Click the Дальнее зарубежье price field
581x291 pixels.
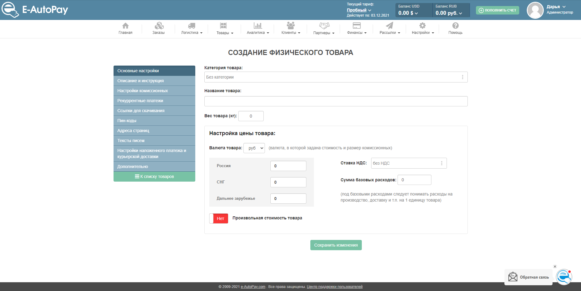[288, 199]
